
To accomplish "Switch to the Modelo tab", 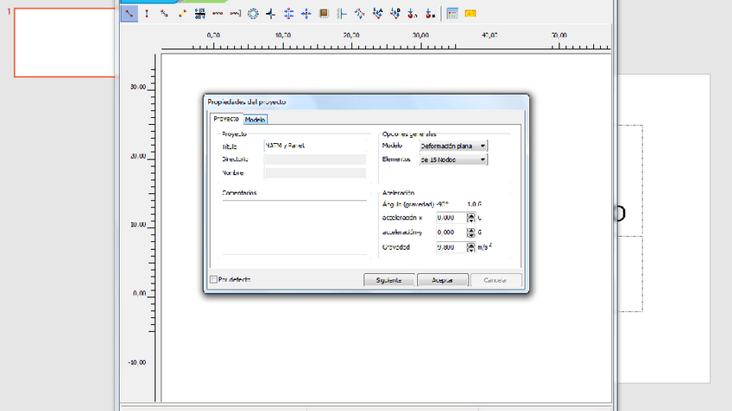I will (x=255, y=120).
